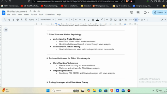Toggle bold formatting
This screenshot has height=94, width=167.
[x=85, y=20]
